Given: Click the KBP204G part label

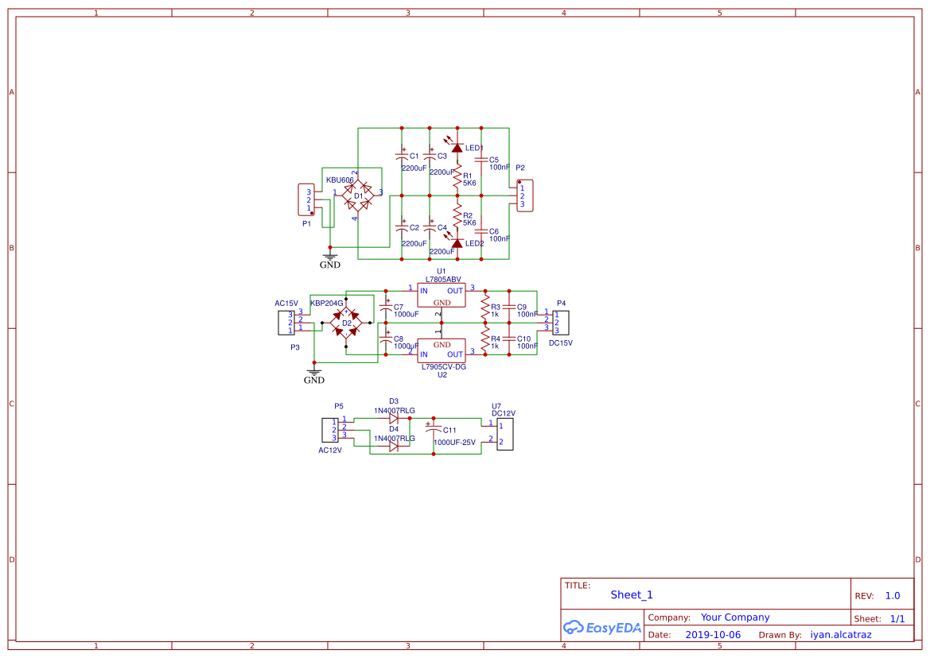Looking at the screenshot, I should 327,304.
